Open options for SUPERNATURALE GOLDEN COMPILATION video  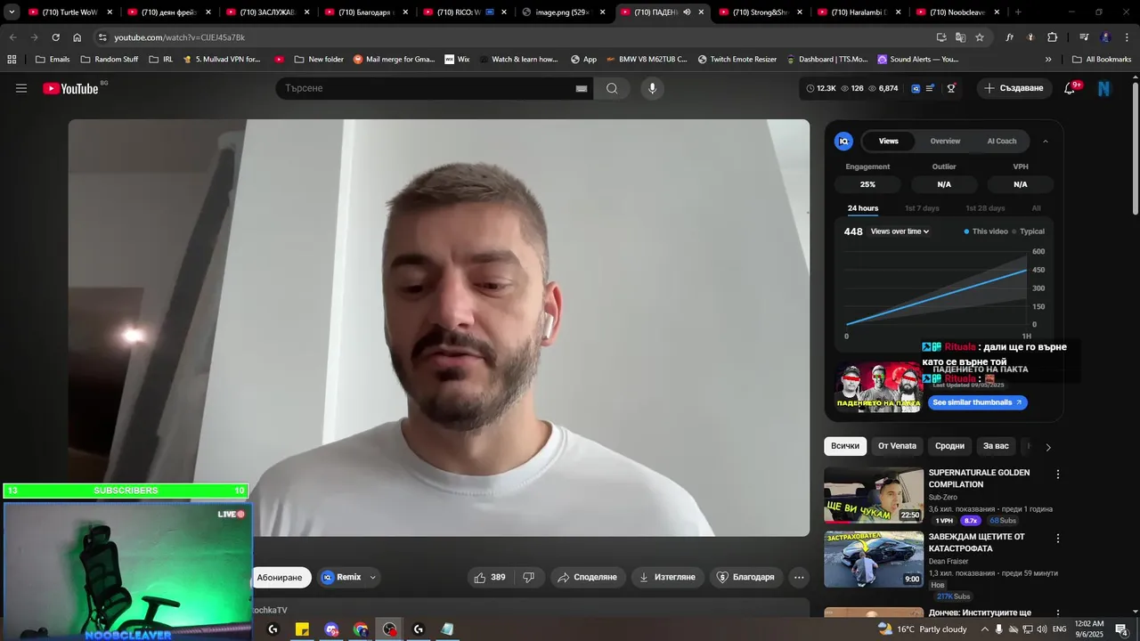[1058, 475]
